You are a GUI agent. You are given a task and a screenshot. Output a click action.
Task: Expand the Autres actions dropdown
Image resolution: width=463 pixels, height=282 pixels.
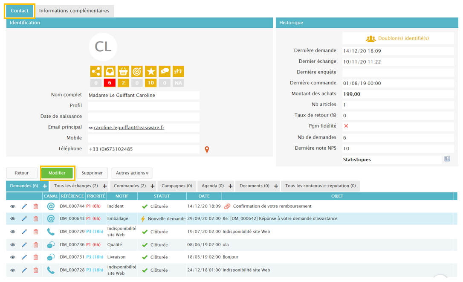(132, 173)
